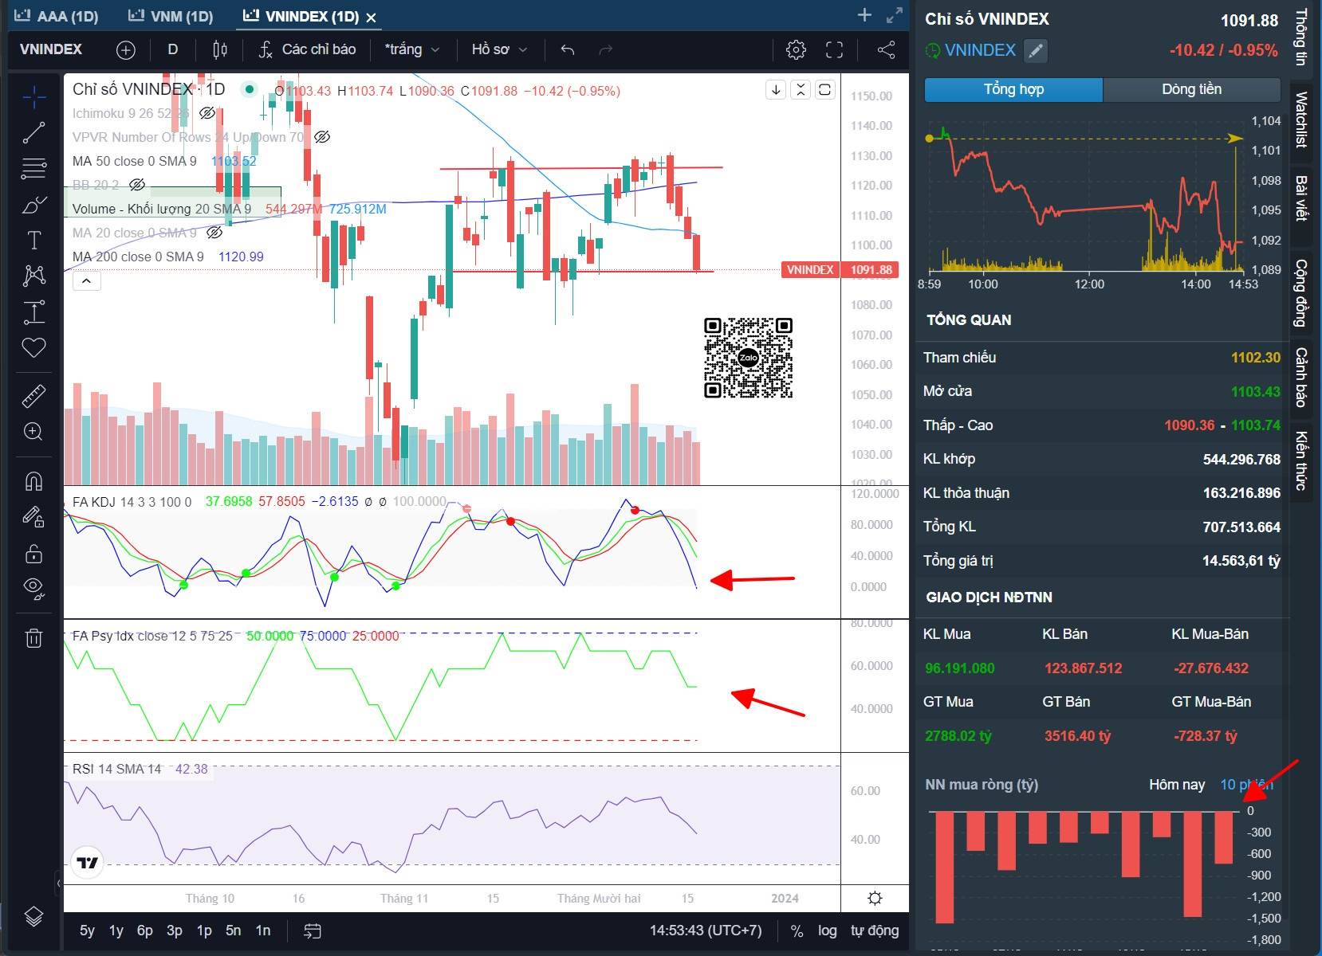Open the forecasting and measurement tool
Image resolution: width=1322 pixels, height=956 pixels.
pos(33,312)
